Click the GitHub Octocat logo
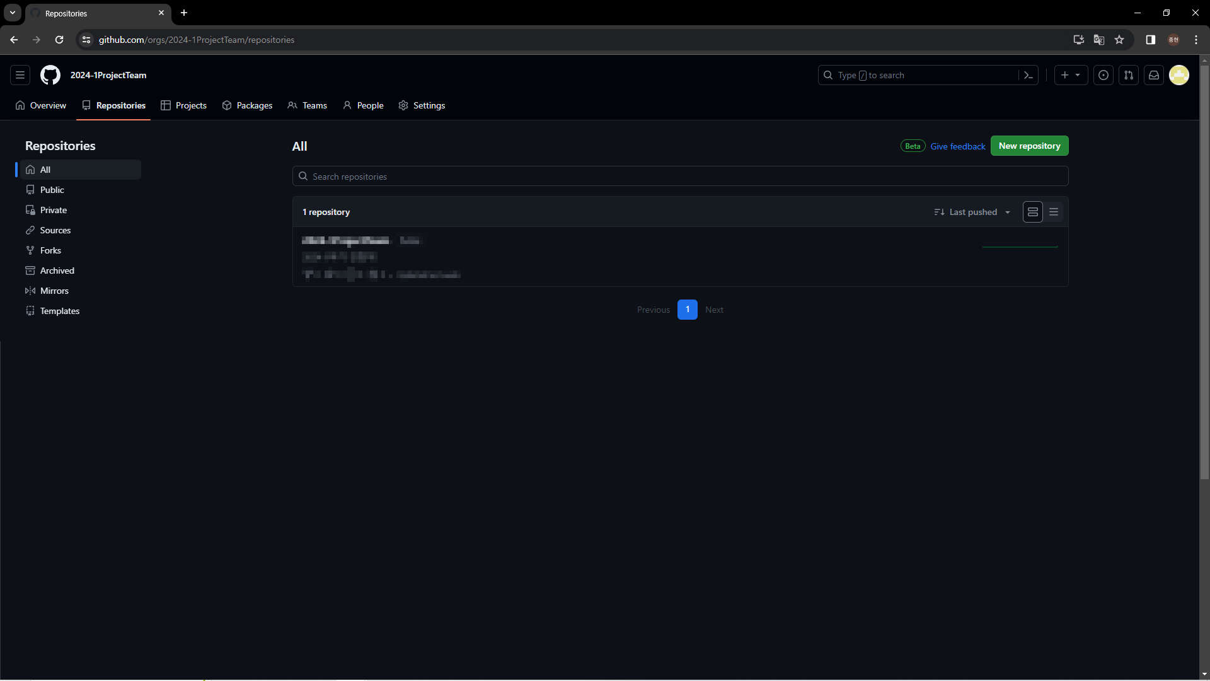The width and height of the screenshot is (1210, 681). pos(50,75)
